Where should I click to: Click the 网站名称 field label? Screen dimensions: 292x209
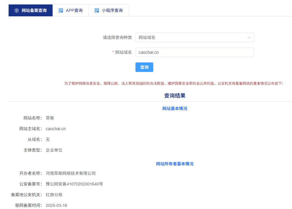(33, 118)
